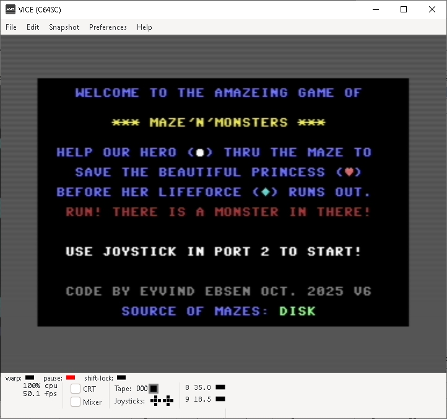The width and height of the screenshot is (447, 419).
Task: Enable the Mixer checkbox
Action: click(76, 402)
